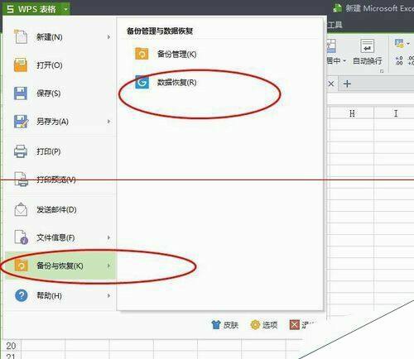Click the increase decimal places icon
Viewport: 414px width, 359px height.
click(399, 61)
